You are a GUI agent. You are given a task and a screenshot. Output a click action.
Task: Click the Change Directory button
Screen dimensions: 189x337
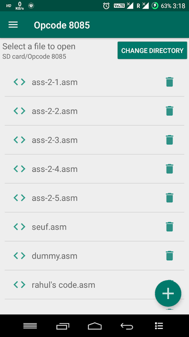(x=152, y=51)
